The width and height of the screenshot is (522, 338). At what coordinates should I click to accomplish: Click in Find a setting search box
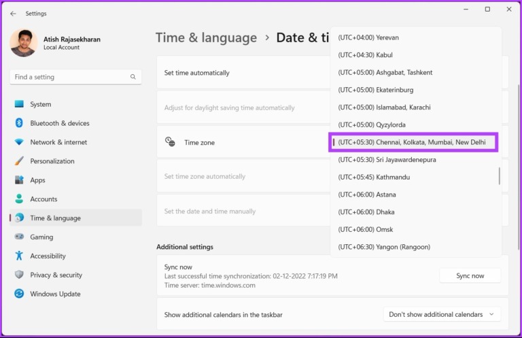pyautogui.click(x=75, y=77)
